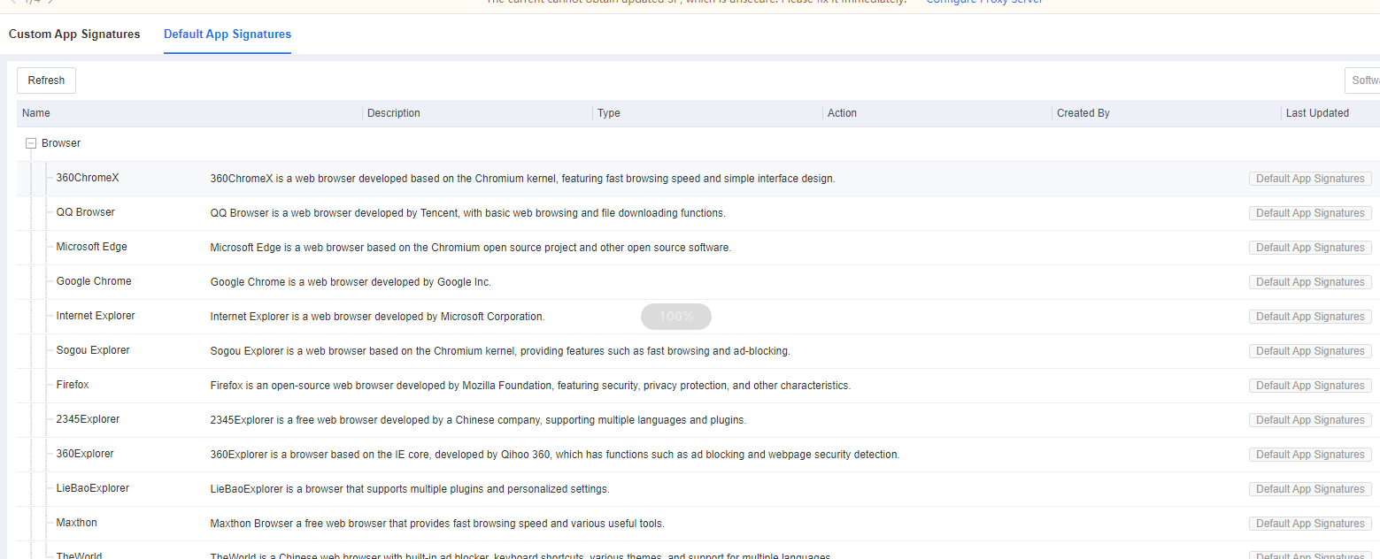1380x559 pixels.
Task: Click the Created By column header
Action: coord(1083,113)
